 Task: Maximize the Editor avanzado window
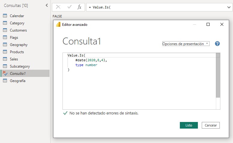pos(208,25)
